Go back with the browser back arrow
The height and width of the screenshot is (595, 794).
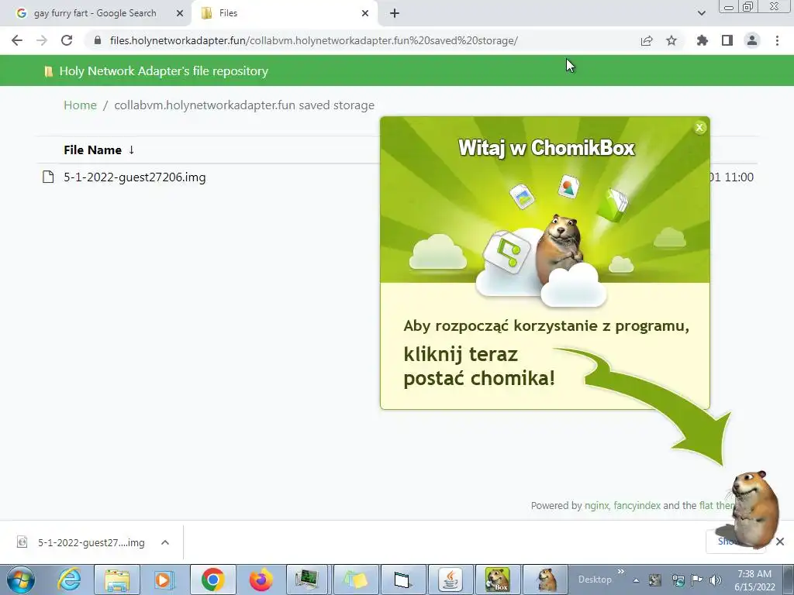17,40
